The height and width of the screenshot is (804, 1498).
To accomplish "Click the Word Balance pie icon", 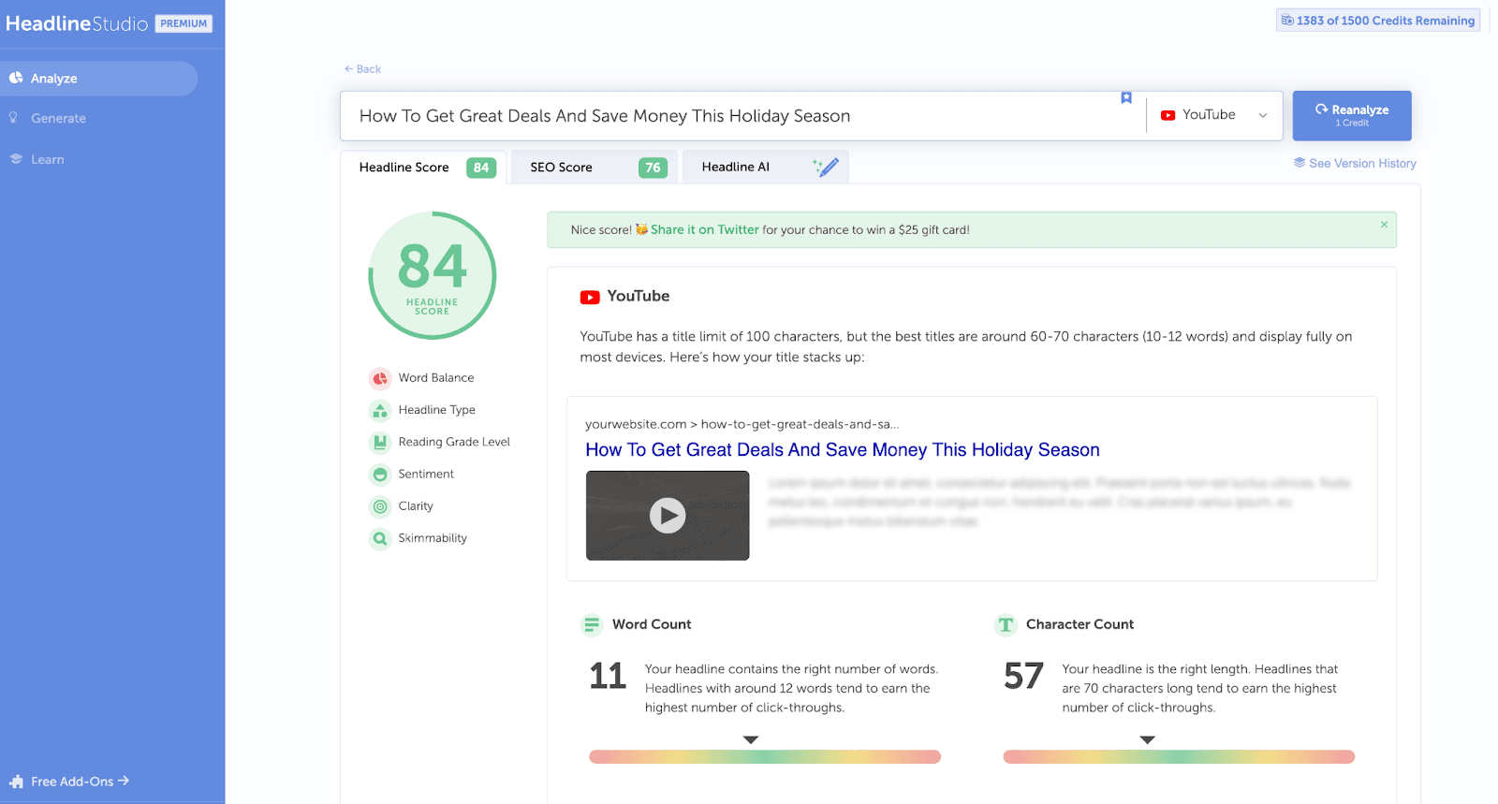I will coord(380,378).
